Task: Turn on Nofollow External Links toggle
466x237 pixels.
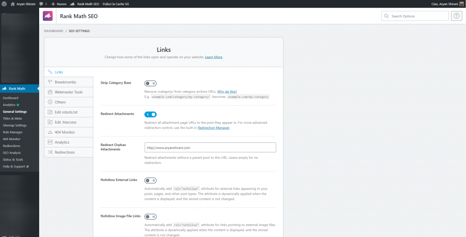Action: 151,180
